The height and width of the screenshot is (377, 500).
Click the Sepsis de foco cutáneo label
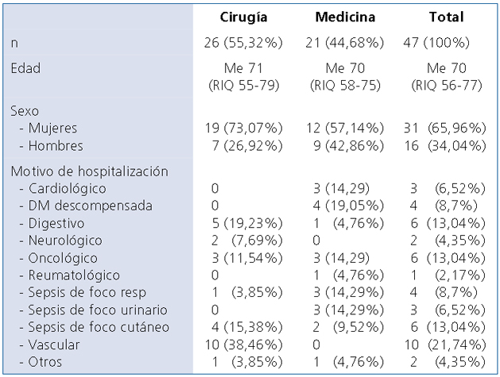pyautogui.click(x=87, y=328)
